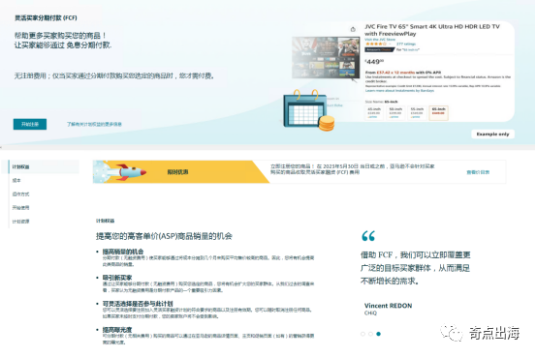Screen dimensions: 536x357
Task: Click the JVC Fire TV product image
Action: 326,58
